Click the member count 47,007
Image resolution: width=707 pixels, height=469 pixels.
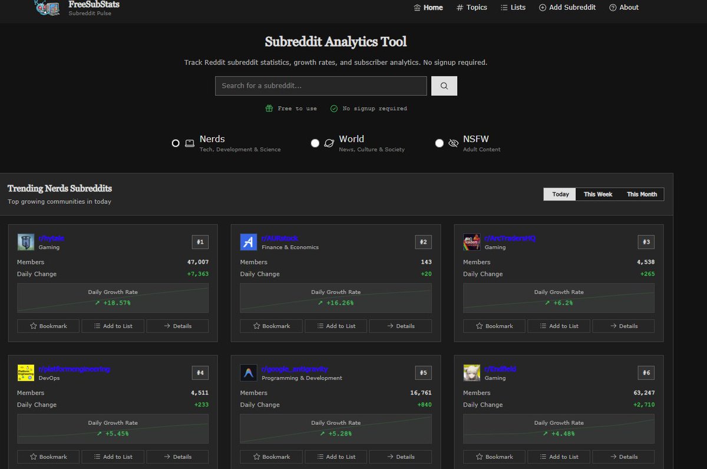pyautogui.click(x=198, y=262)
